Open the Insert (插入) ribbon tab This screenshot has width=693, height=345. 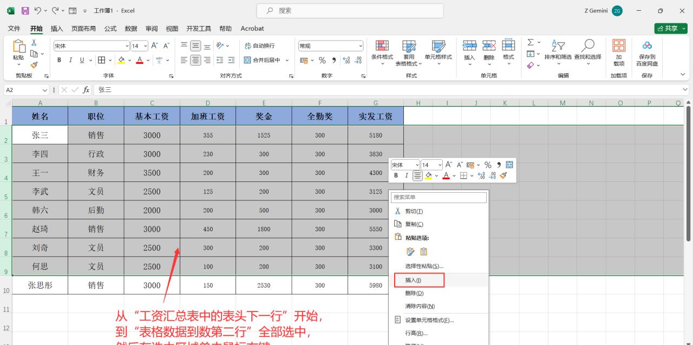click(x=57, y=28)
